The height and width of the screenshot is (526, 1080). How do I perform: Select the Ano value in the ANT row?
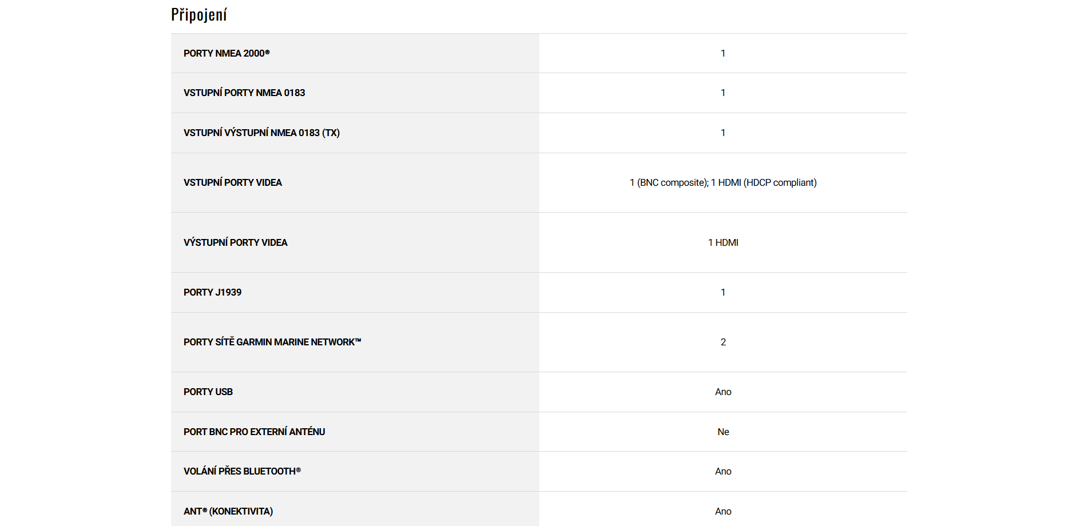tap(723, 511)
